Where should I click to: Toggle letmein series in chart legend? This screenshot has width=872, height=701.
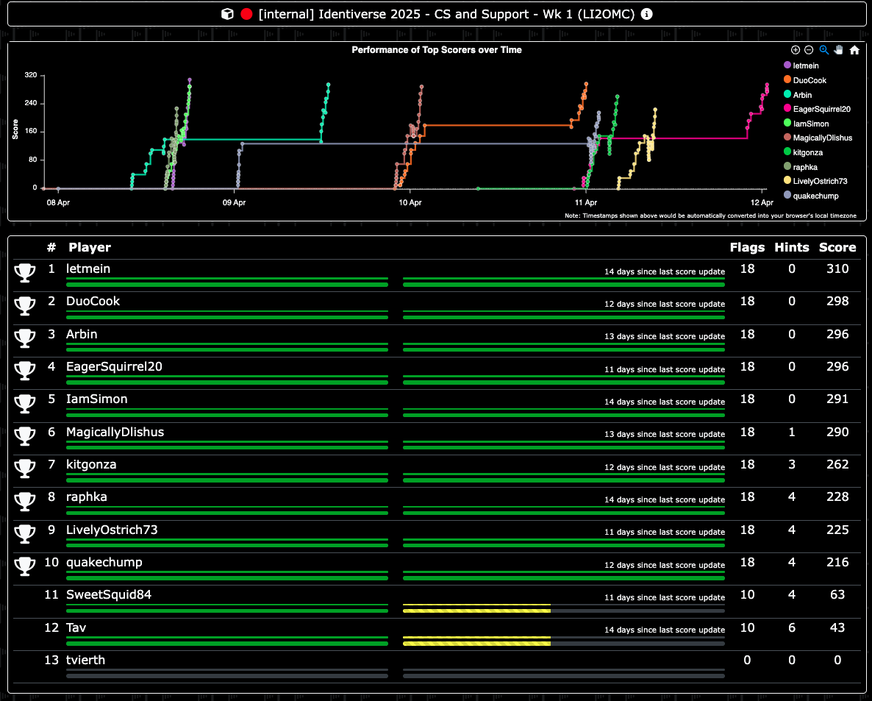coord(807,66)
